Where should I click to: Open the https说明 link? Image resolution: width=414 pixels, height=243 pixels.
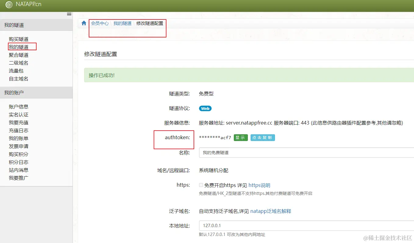pyautogui.click(x=259, y=185)
